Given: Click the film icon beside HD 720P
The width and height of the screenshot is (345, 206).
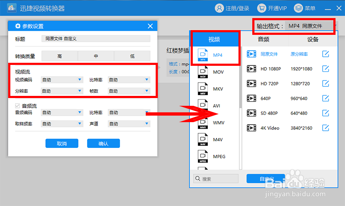Looking at the screenshot, I should (251, 83).
